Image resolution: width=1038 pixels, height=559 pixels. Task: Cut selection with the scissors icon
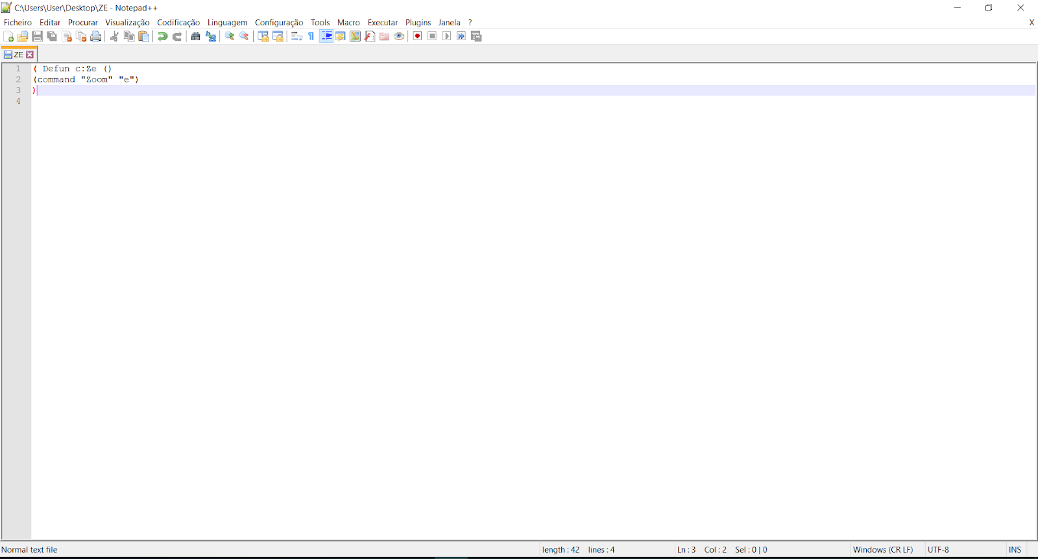[114, 36]
